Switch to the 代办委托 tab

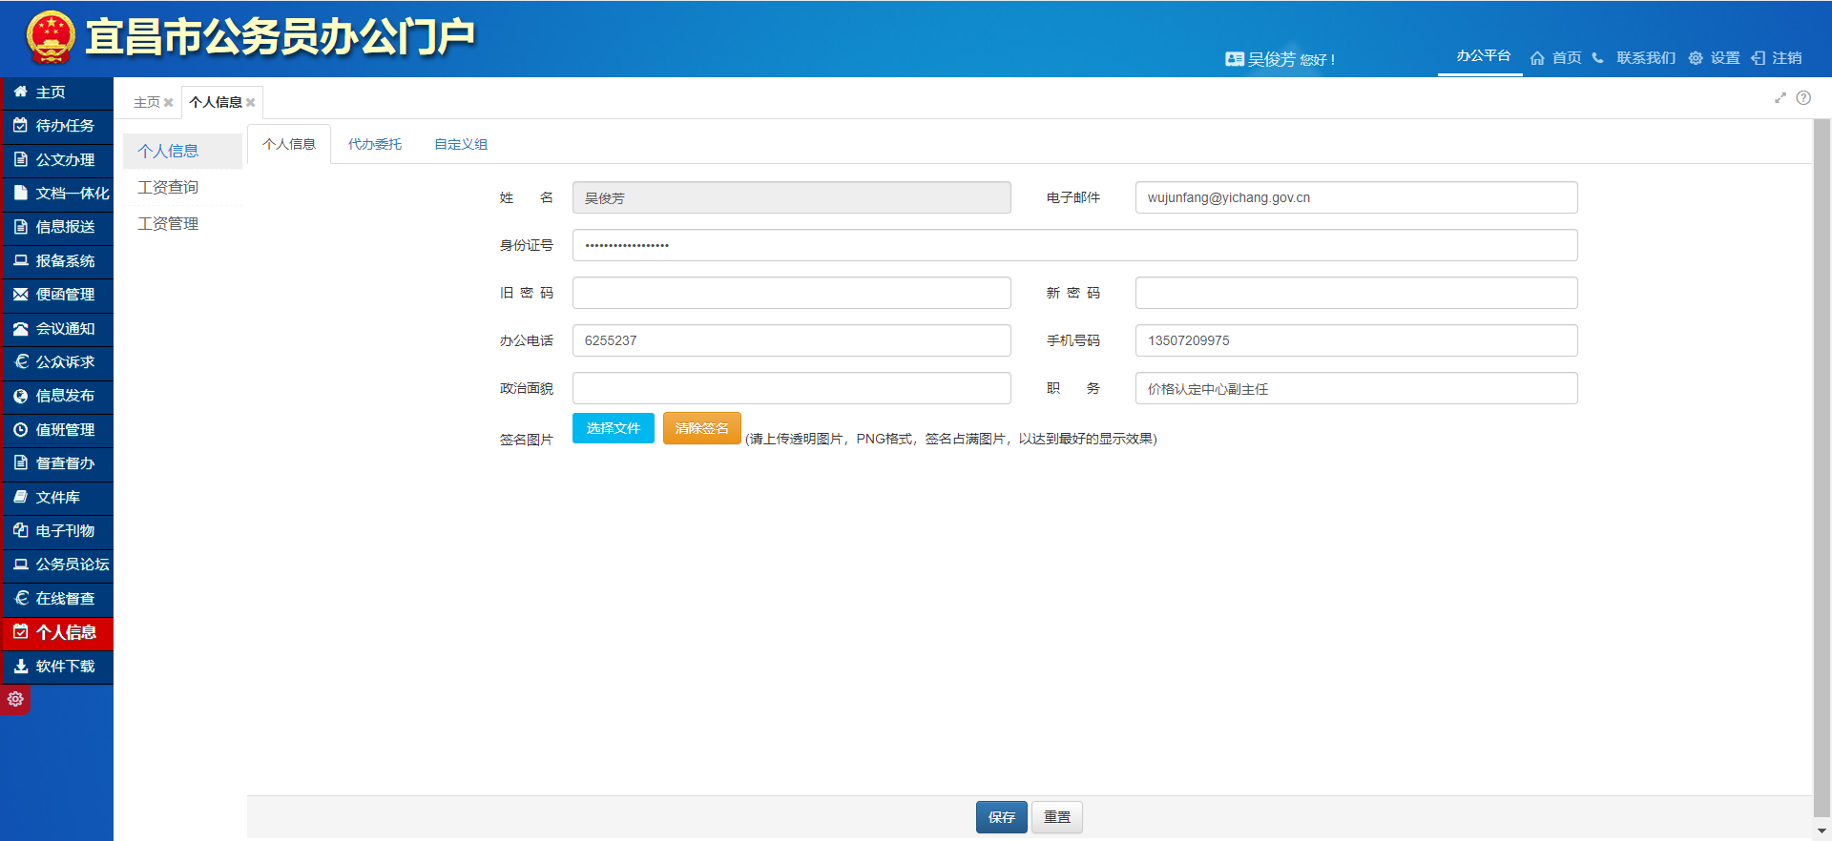coord(374,144)
